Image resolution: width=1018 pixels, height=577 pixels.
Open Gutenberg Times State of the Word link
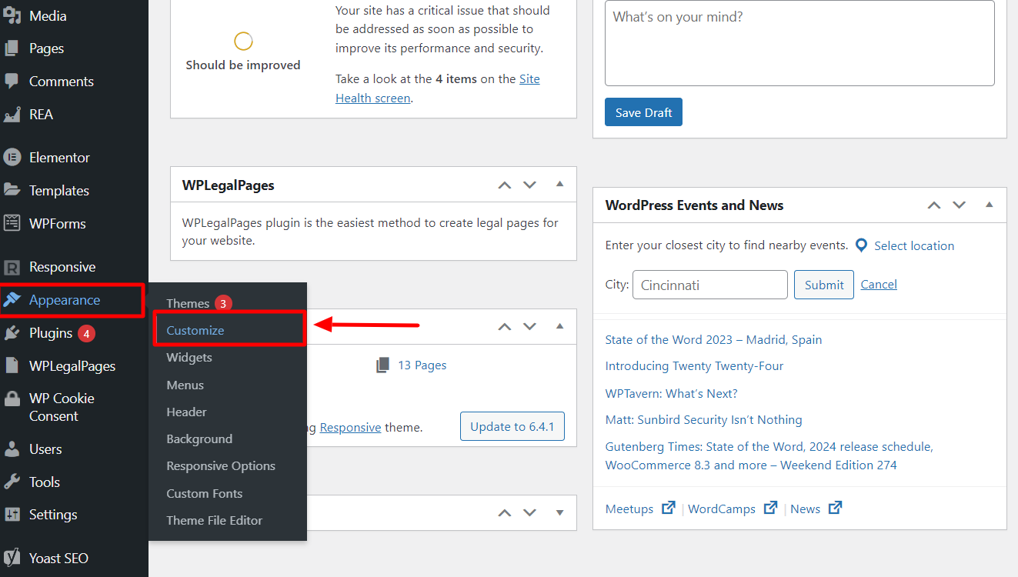click(x=769, y=455)
